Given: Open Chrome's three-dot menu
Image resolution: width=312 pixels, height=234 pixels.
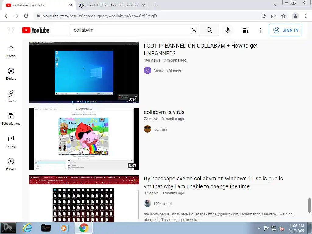Looking at the screenshot, I should (305, 16).
